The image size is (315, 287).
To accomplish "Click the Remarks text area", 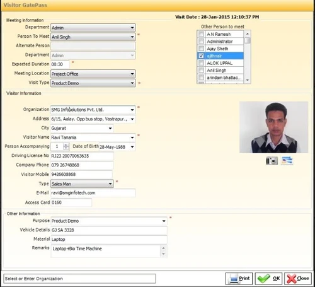I will 106,251.
